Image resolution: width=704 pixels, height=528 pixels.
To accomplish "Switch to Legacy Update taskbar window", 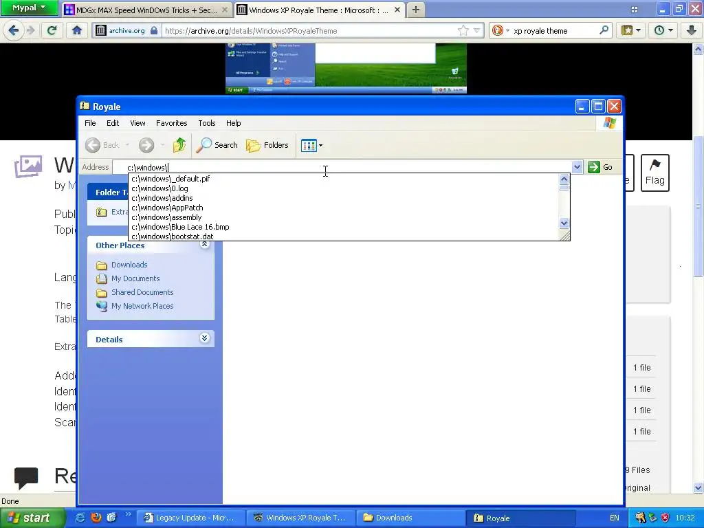I will pos(190,518).
